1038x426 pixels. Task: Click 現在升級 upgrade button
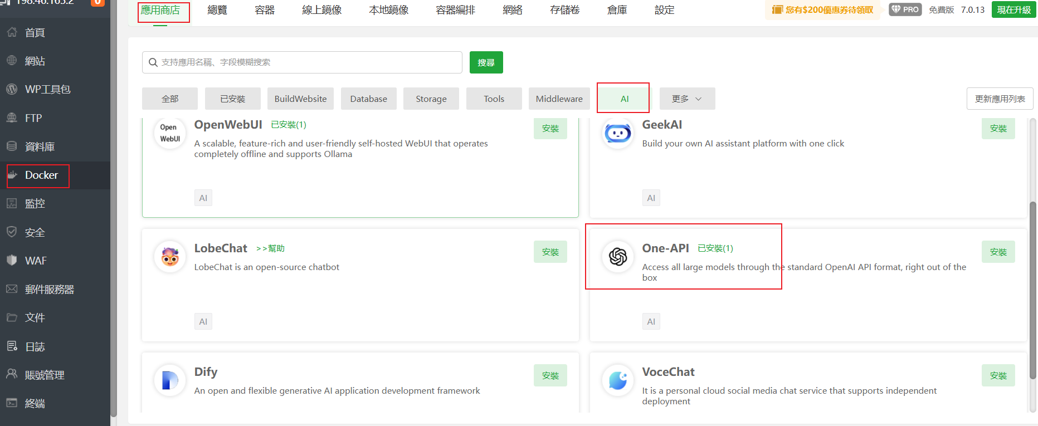(x=1014, y=9)
